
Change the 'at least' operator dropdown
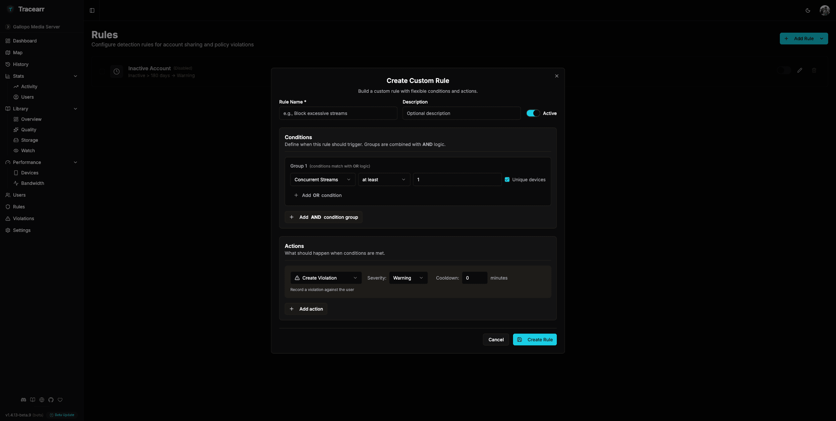(383, 179)
